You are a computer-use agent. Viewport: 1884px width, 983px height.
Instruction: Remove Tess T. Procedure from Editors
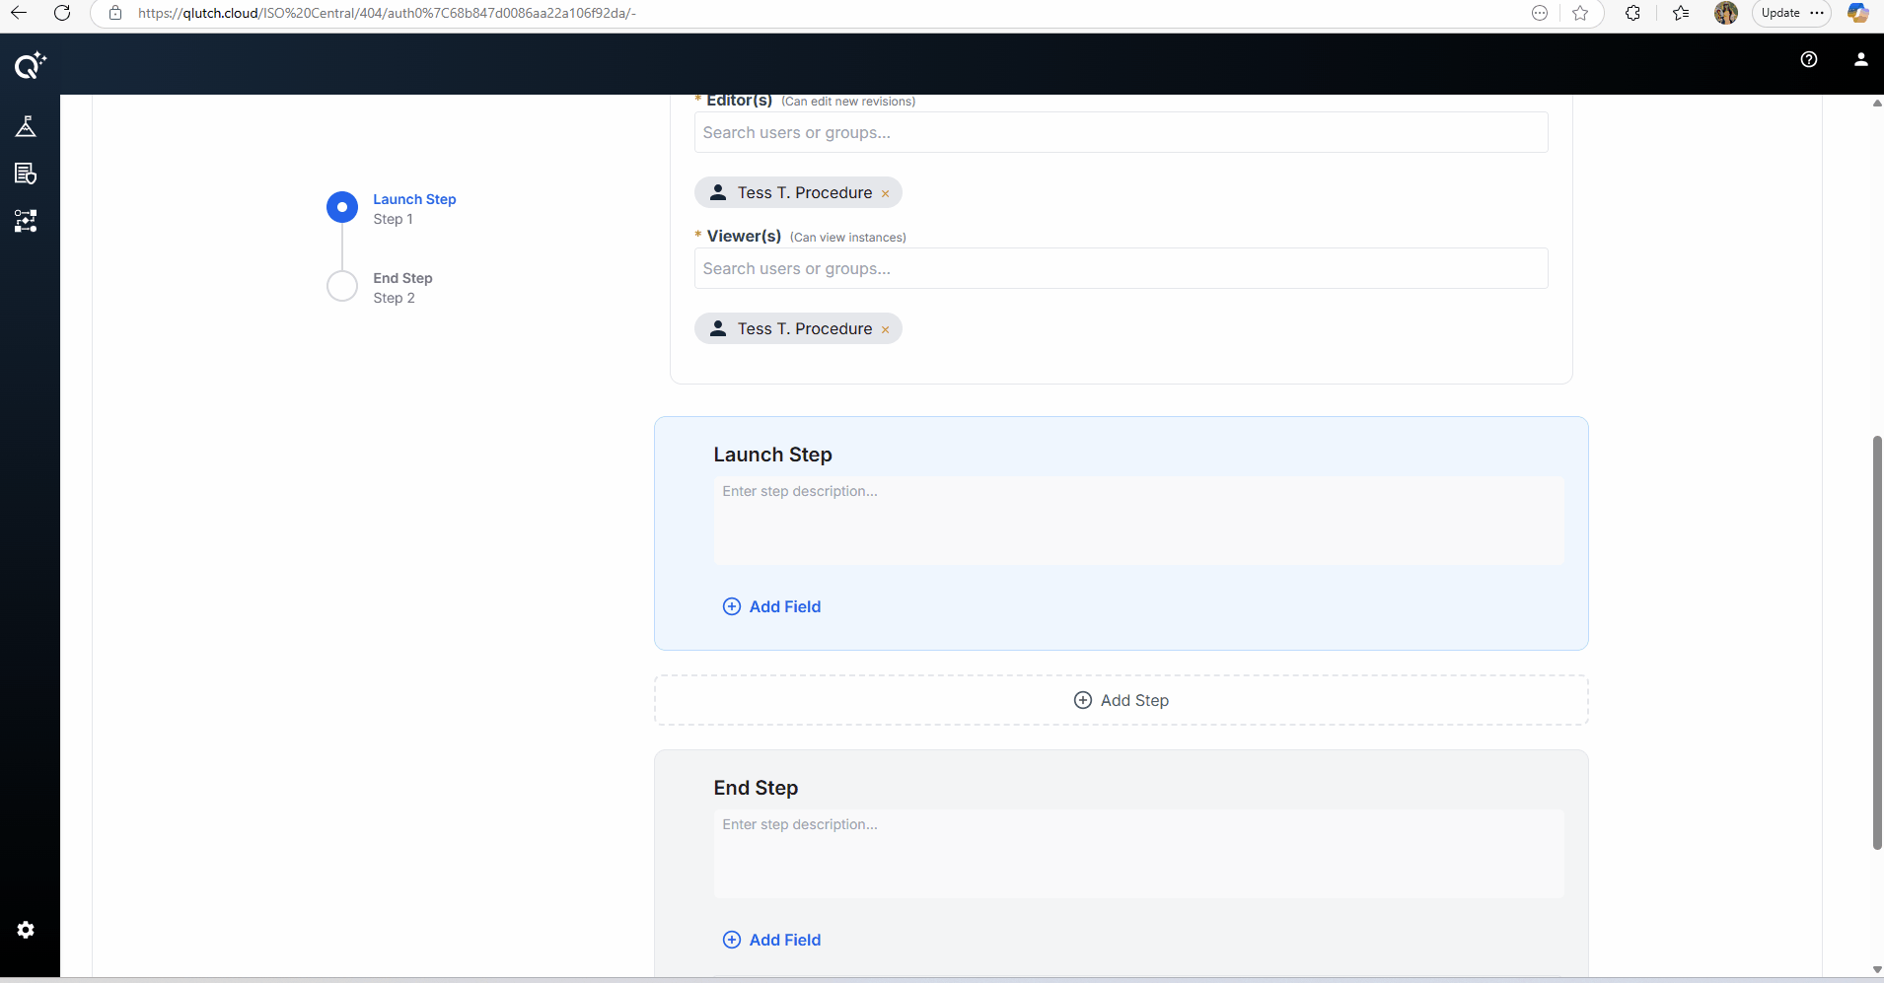pos(885,193)
